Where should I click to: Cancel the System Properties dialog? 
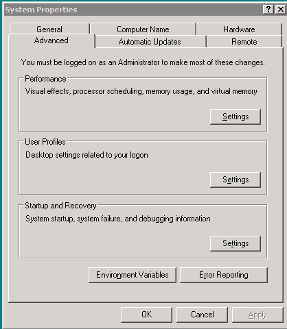click(x=203, y=315)
